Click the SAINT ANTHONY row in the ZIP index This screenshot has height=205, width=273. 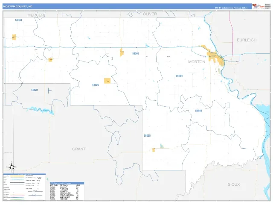(67, 195)
